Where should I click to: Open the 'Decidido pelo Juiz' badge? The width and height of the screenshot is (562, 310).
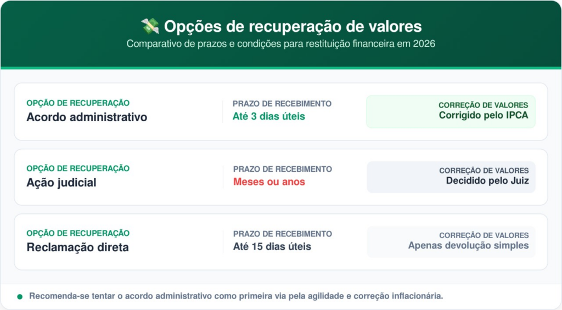coord(451,177)
